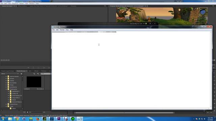
Task: Click the Media Browser search icon
Action: pos(38,74)
